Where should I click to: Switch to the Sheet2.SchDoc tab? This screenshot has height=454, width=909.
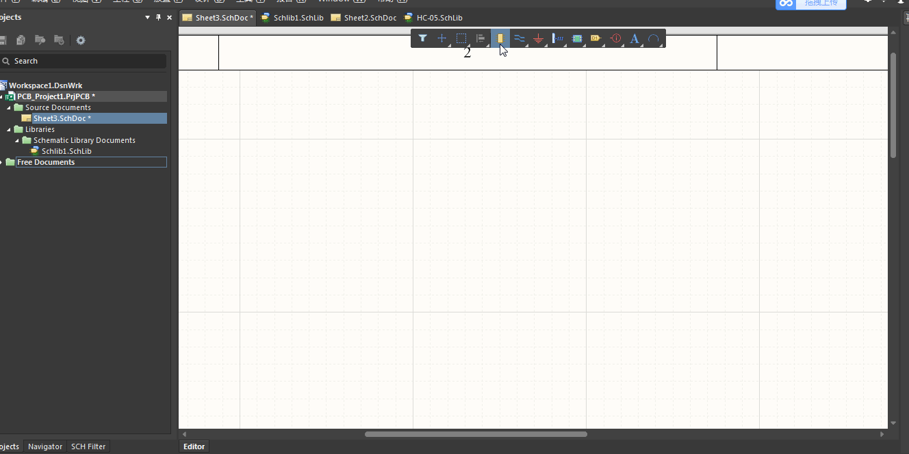[x=363, y=18]
